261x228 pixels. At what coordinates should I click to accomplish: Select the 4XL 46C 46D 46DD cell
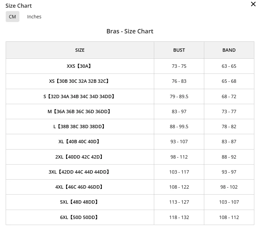pos(80,187)
